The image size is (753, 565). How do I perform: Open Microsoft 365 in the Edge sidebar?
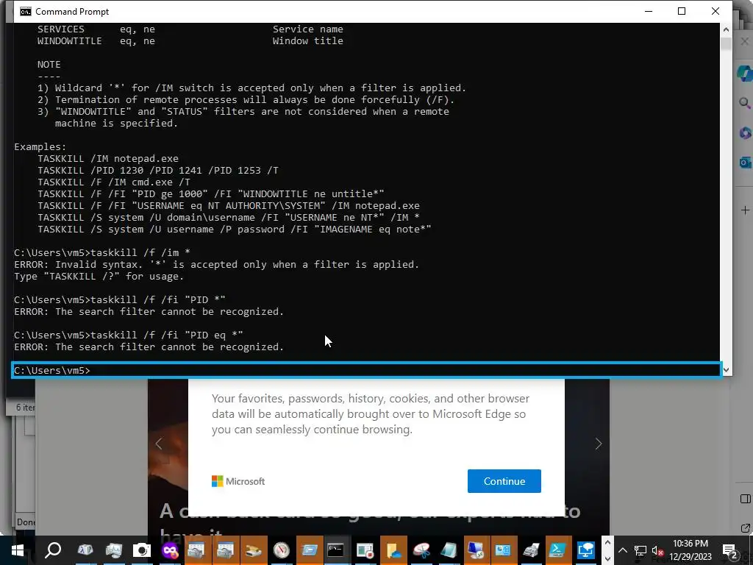(x=745, y=132)
